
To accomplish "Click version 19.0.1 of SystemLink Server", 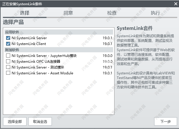I will click(108, 38).
